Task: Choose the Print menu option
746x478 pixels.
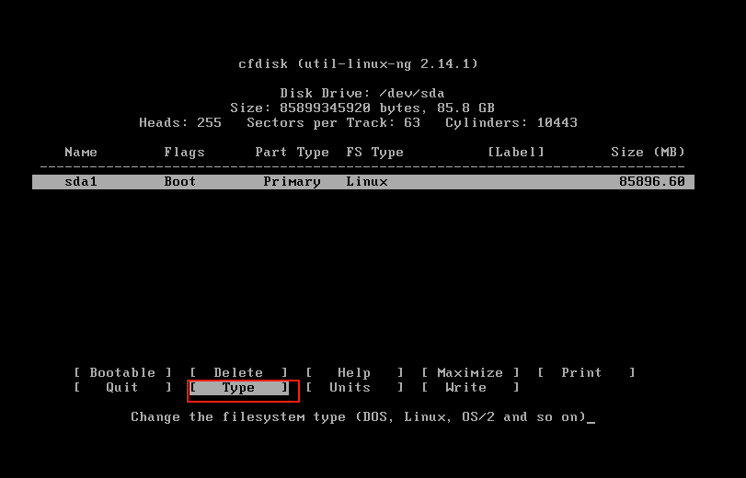Action: (586, 372)
